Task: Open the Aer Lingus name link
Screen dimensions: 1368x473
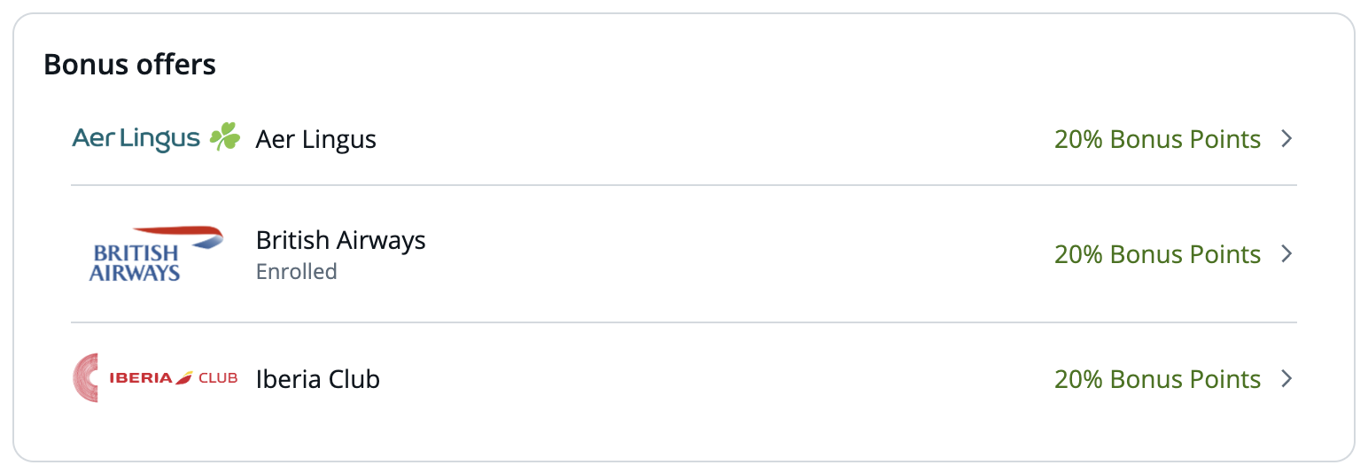Action: 315,139
